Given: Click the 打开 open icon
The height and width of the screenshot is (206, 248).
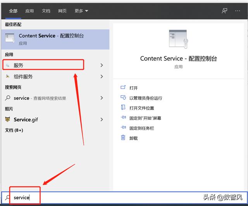Looking at the screenshot, I should tap(123, 87).
